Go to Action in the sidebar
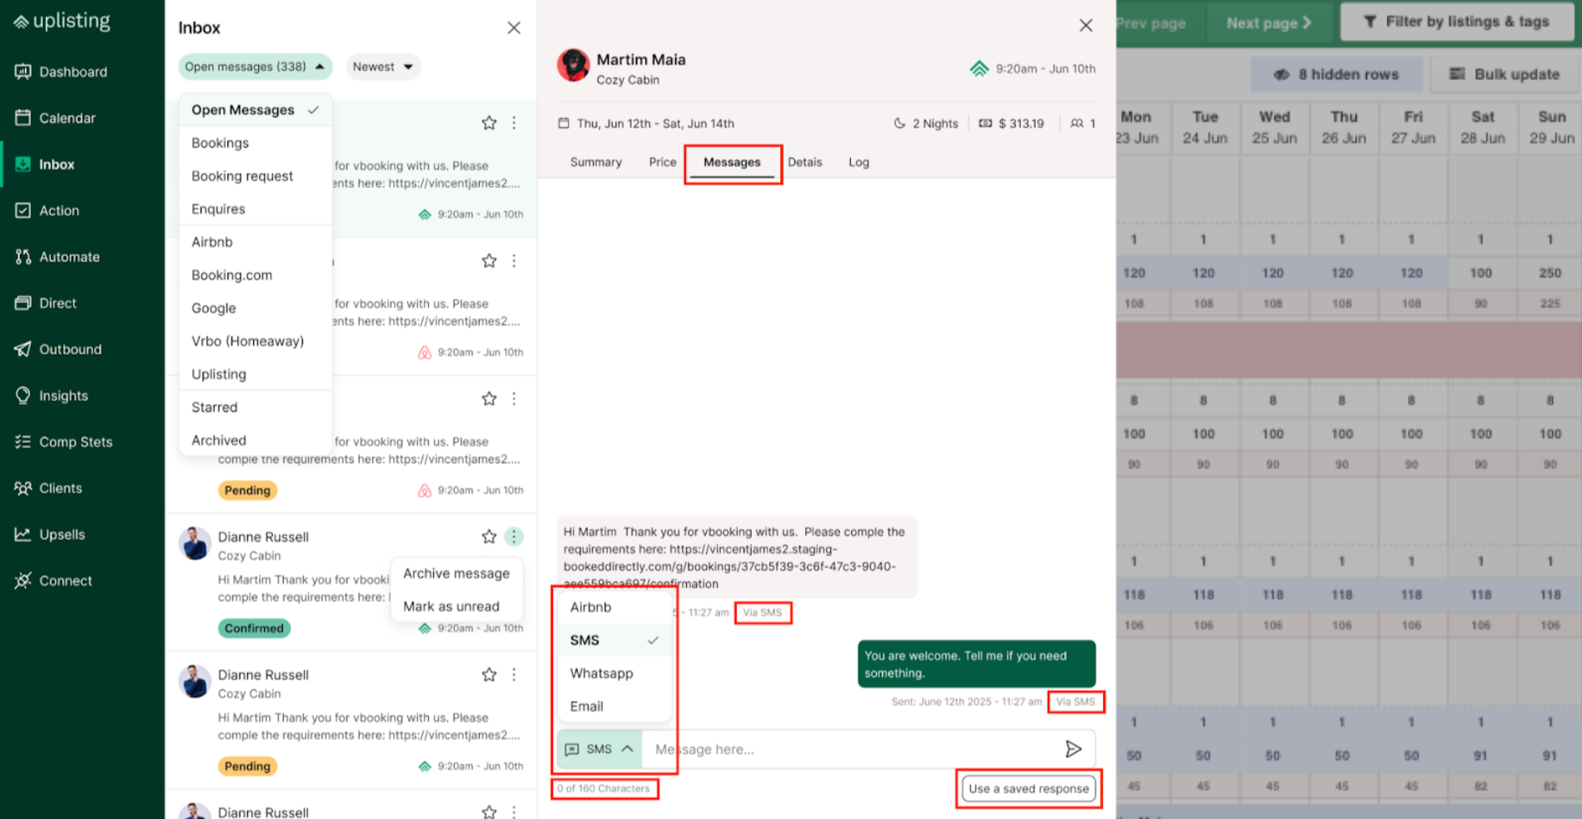1582x819 pixels. pyautogui.click(x=48, y=211)
